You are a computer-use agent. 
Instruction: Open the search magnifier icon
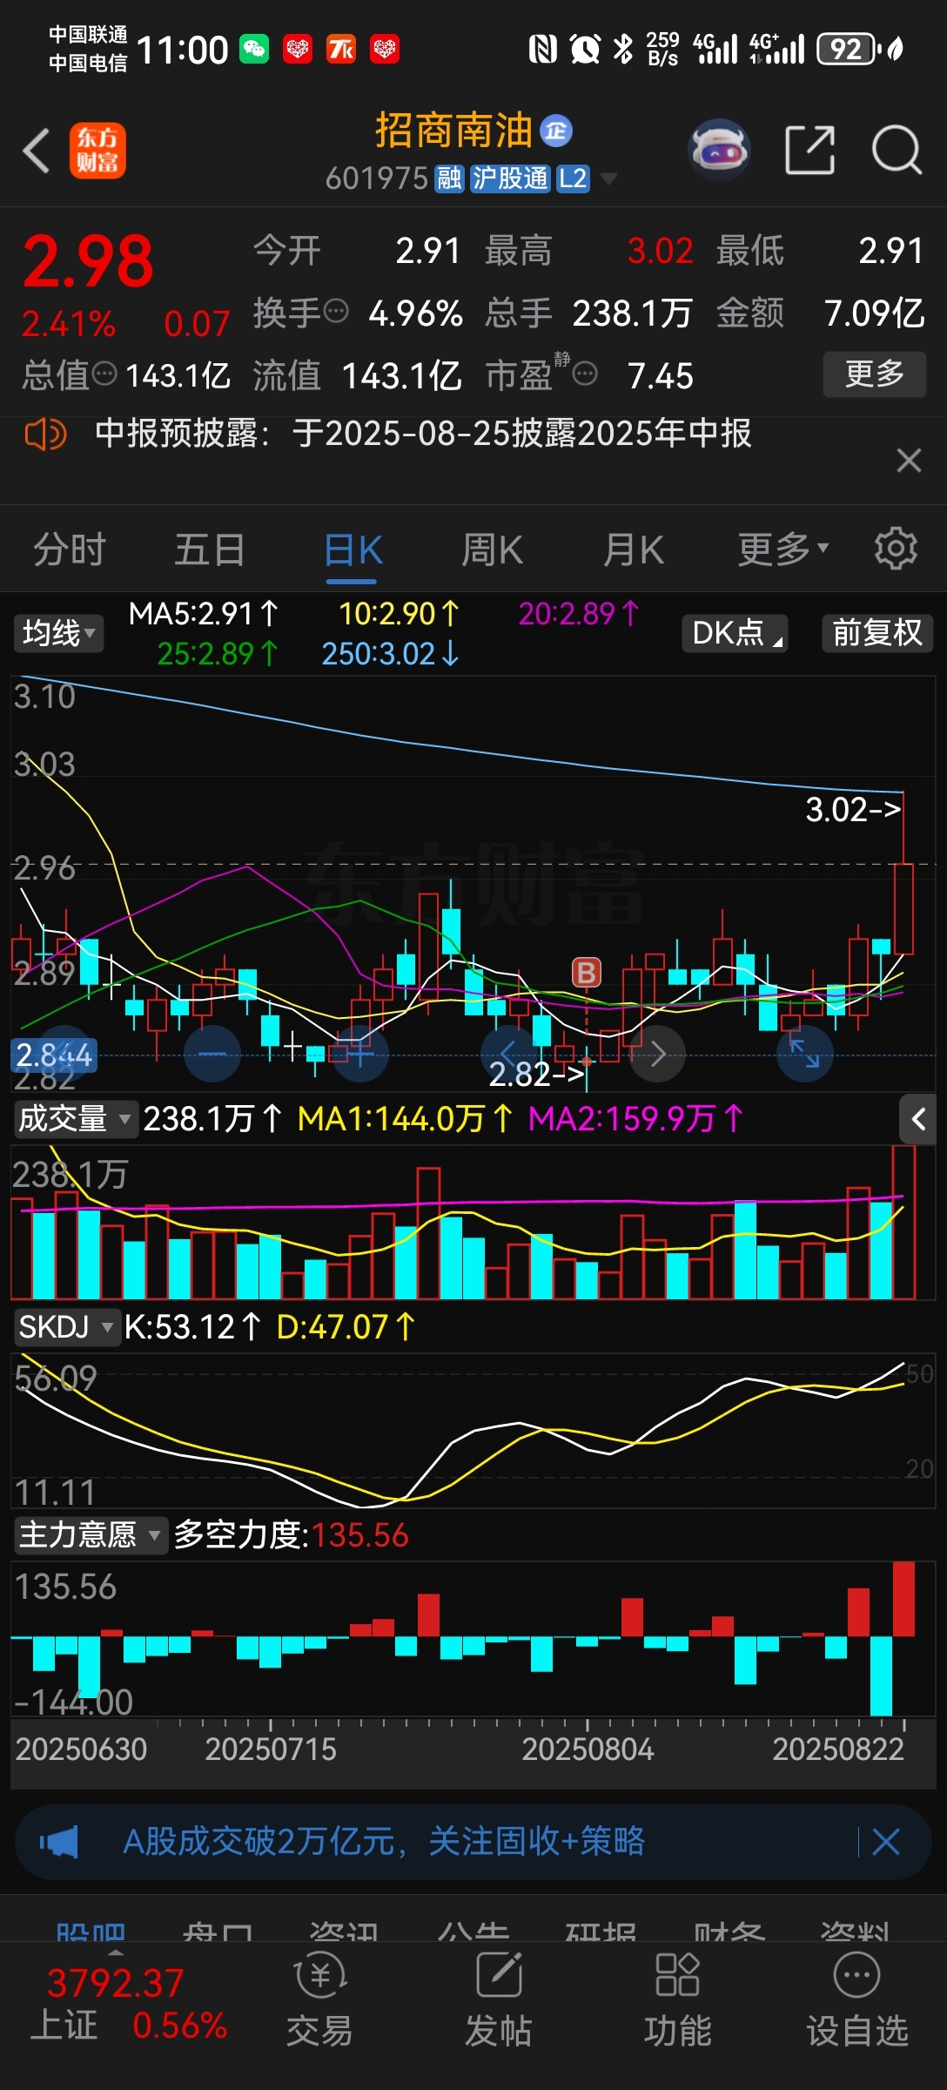pyautogui.click(x=897, y=150)
